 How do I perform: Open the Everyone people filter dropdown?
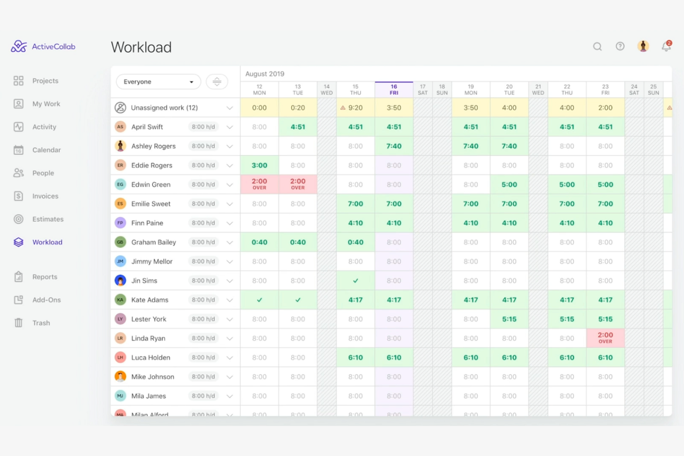pyautogui.click(x=158, y=82)
